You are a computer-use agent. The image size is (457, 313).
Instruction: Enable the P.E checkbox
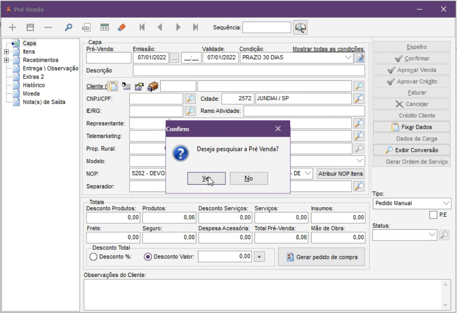tap(433, 215)
